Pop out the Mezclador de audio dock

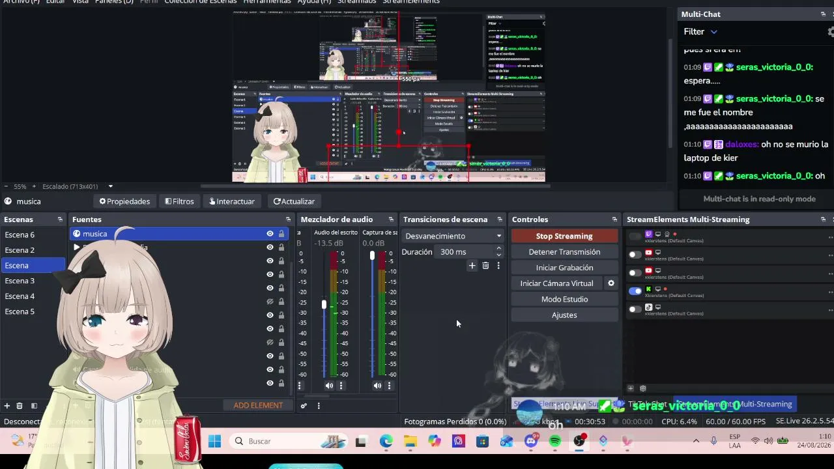click(391, 220)
